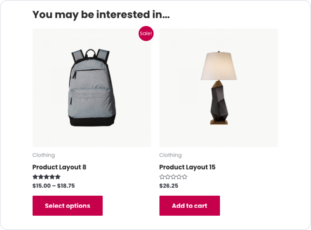Click the first filled star under Product Layout 8

pos(35,177)
